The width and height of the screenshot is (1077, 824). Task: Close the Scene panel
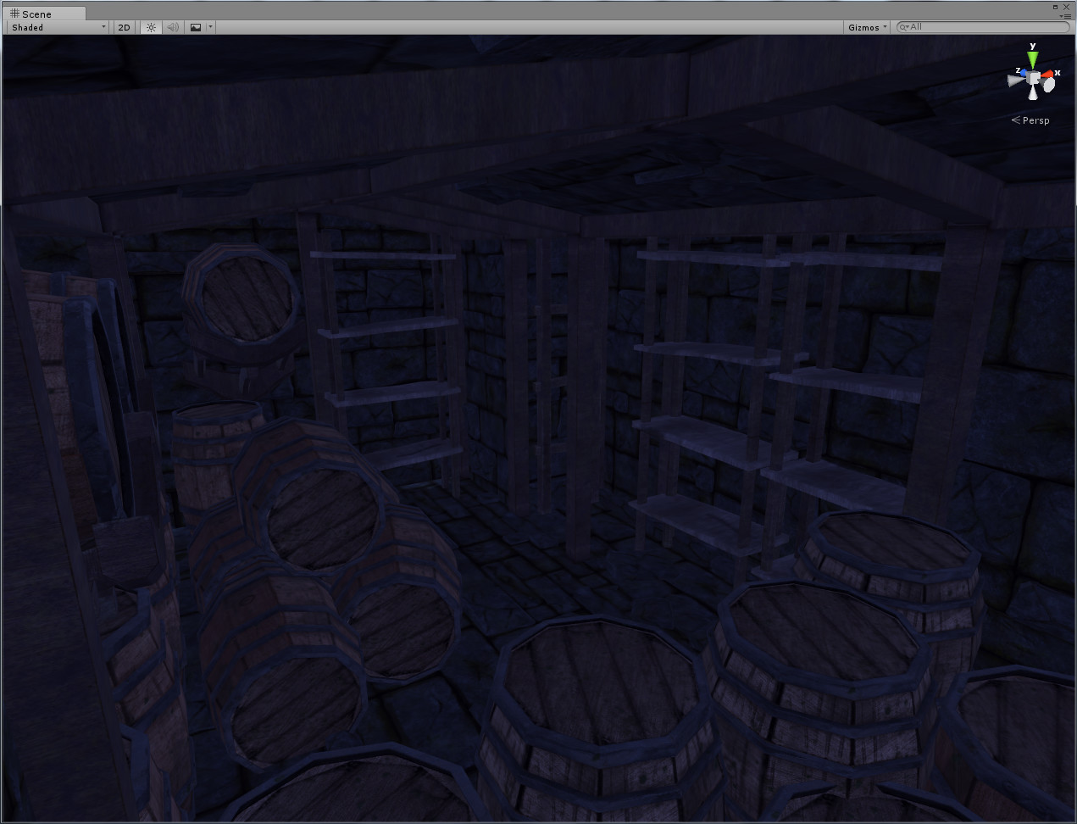(x=1066, y=7)
